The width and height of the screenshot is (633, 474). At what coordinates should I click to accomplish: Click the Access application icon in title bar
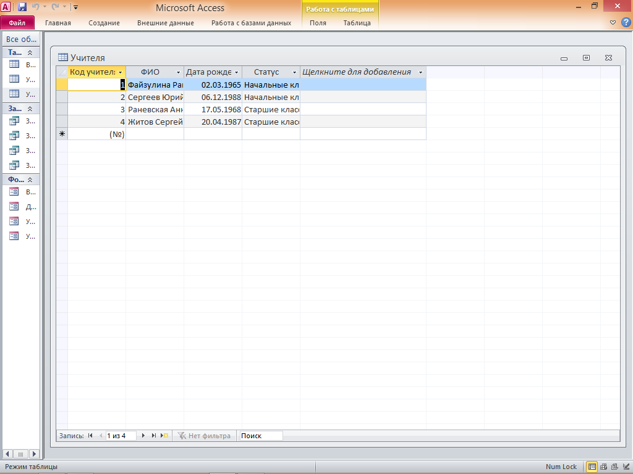coord(6,7)
